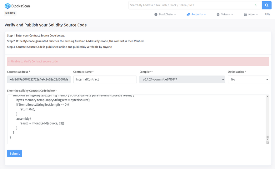Image resolution: width=275 pixels, height=169 pixels.
Task: Toggle dark mode with the moon icon
Action: click(x=256, y=5)
